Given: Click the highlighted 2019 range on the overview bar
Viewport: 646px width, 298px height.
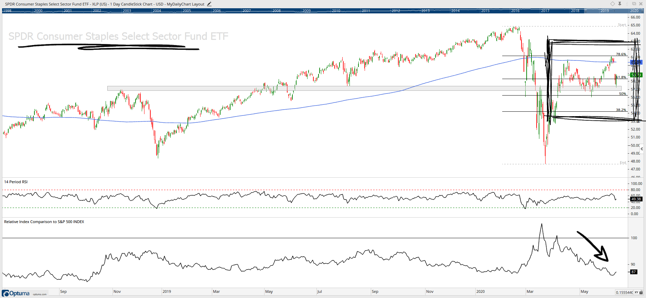Looking at the screenshot, I should coord(605,11).
